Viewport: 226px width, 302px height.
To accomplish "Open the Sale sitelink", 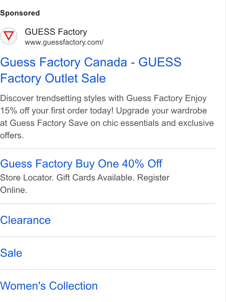I will (x=11, y=253).
